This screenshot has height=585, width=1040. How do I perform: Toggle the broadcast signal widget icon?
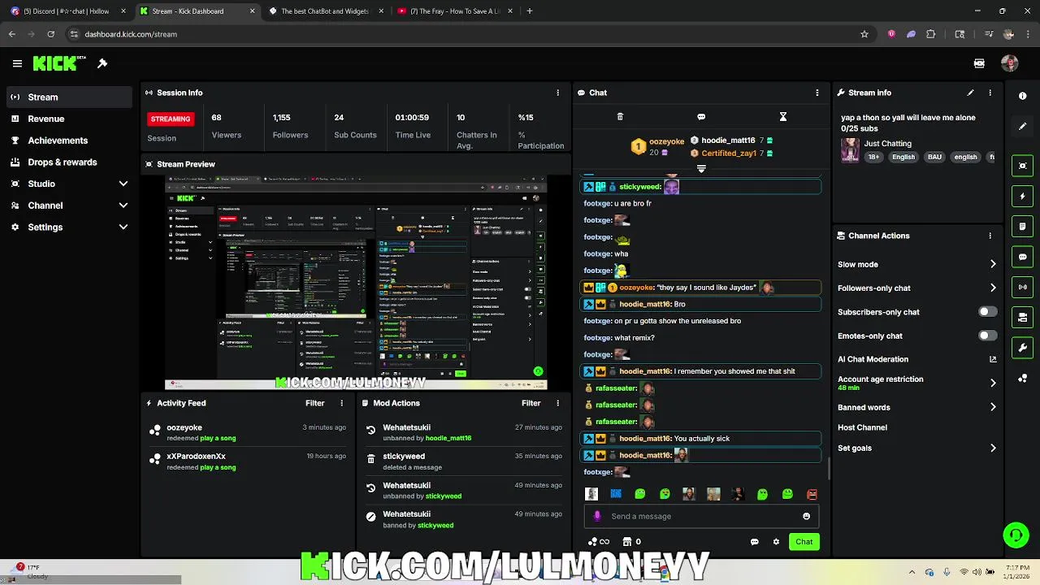point(1022,287)
